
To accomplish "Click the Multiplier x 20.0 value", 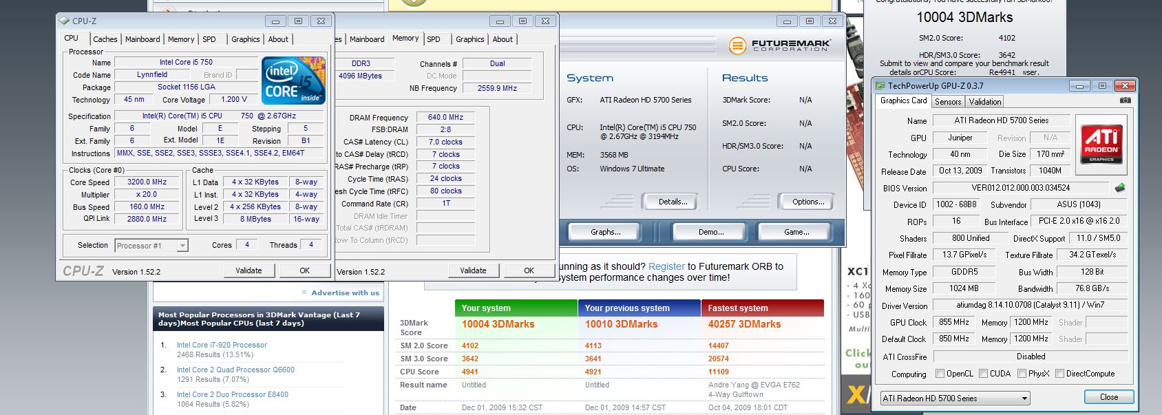I will [147, 195].
